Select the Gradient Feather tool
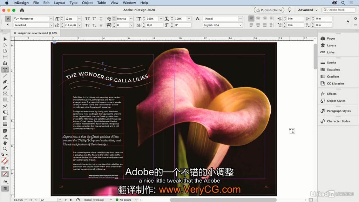The height and width of the screenshot is (202, 359). click(x=5, y=124)
